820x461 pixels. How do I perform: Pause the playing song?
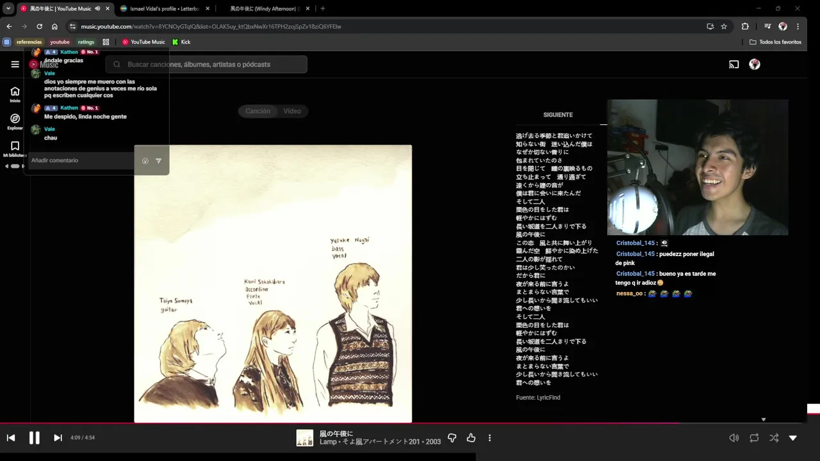click(35, 438)
